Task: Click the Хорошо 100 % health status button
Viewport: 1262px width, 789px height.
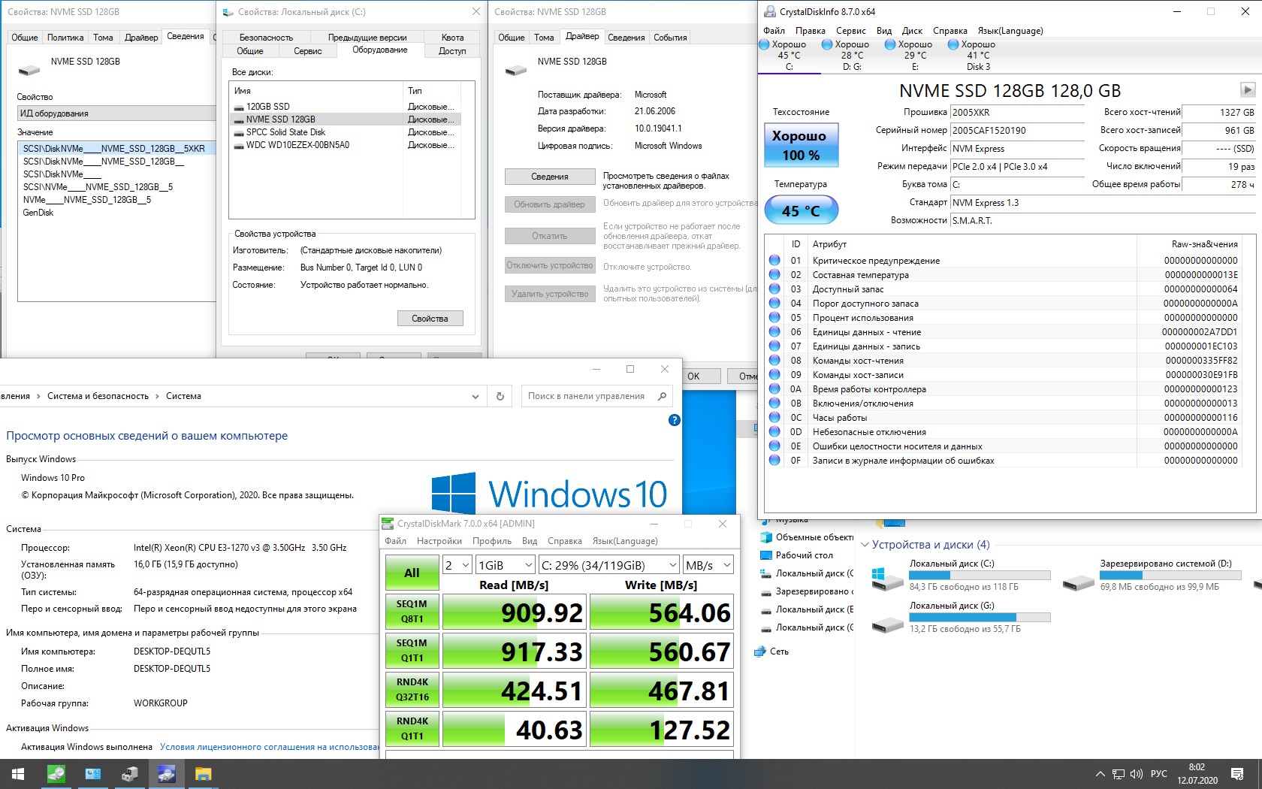Action: 801,145
